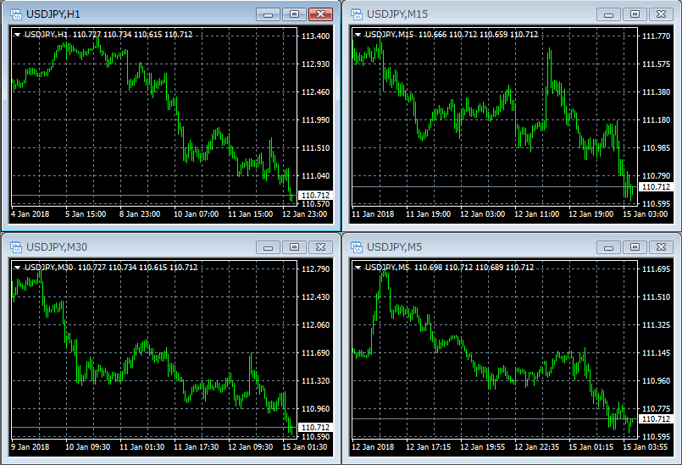
Task: Click the 15 Jan 03:00 label on M15 time axis
Action: pyautogui.click(x=645, y=214)
